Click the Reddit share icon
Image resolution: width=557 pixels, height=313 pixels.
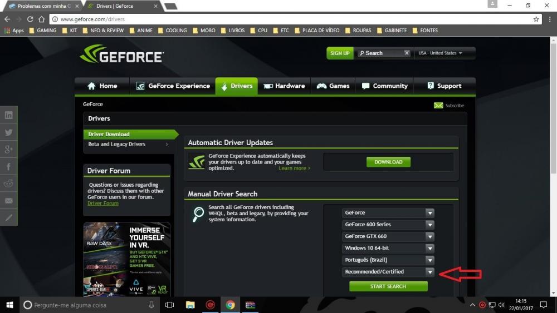[8, 183]
